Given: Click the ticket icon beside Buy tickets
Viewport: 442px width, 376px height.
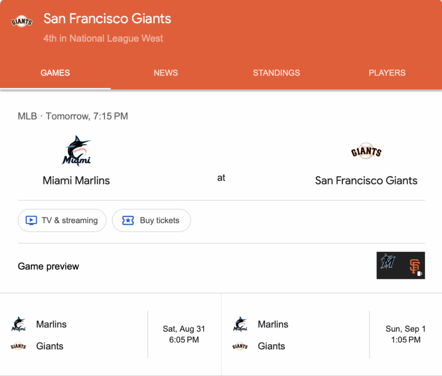Looking at the screenshot, I should [x=128, y=221].
